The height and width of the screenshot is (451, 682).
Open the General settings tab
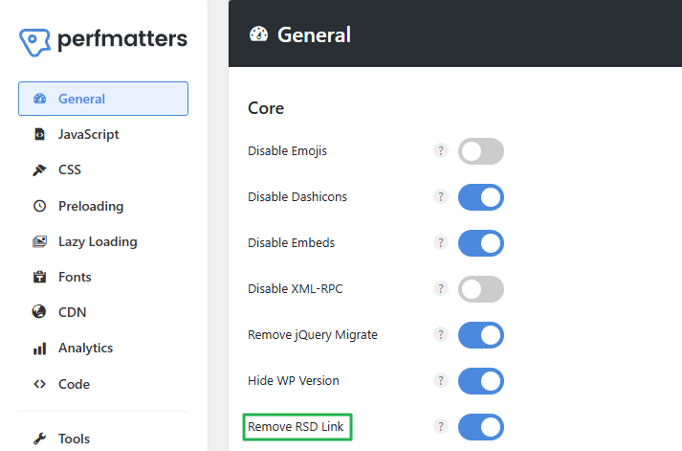pyautogui.click(x=103, y=99)
